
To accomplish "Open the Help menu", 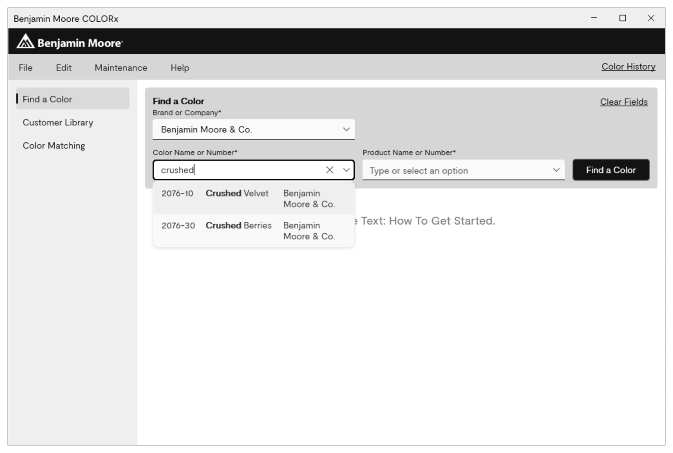I will coord(179,68).
